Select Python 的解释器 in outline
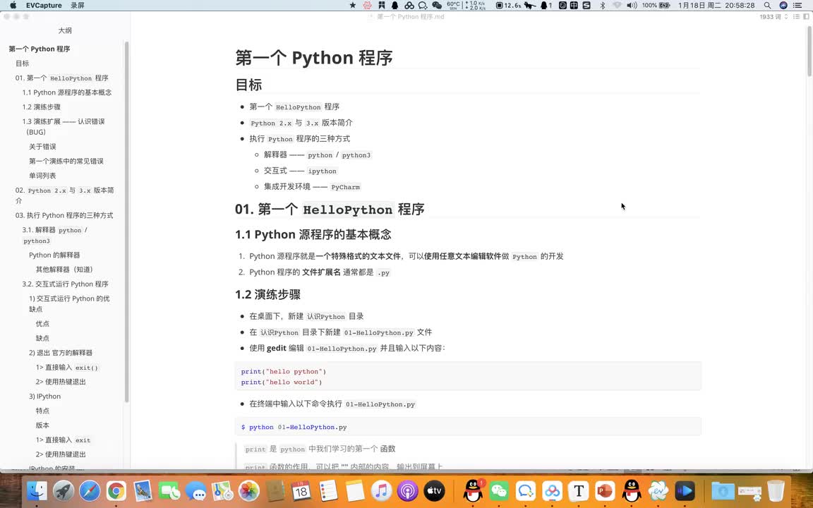The image size is (813, 508). pos(54,255)
